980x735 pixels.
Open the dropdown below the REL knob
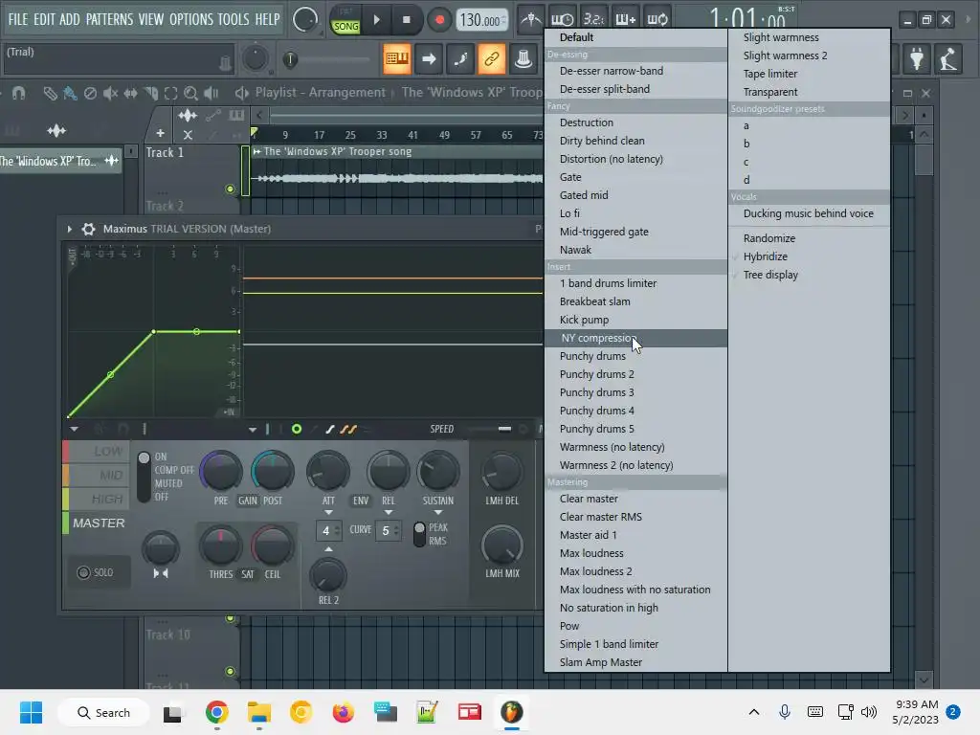[389, 513]
